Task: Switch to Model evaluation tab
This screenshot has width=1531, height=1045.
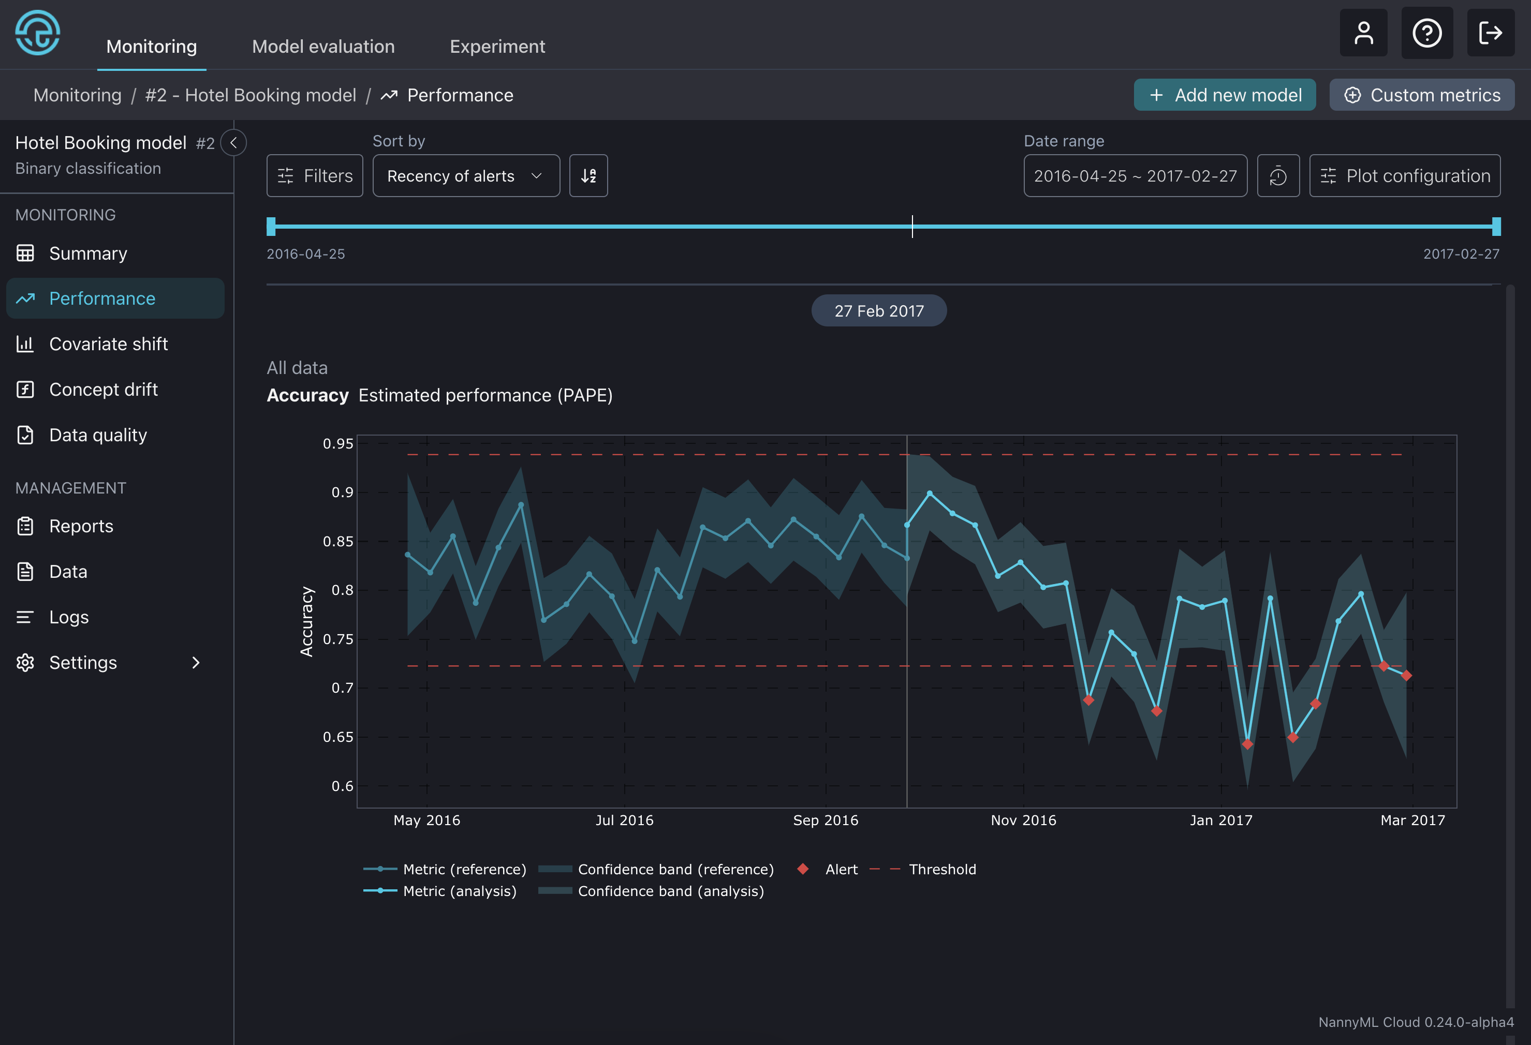Action: click(x=323, y=47)
